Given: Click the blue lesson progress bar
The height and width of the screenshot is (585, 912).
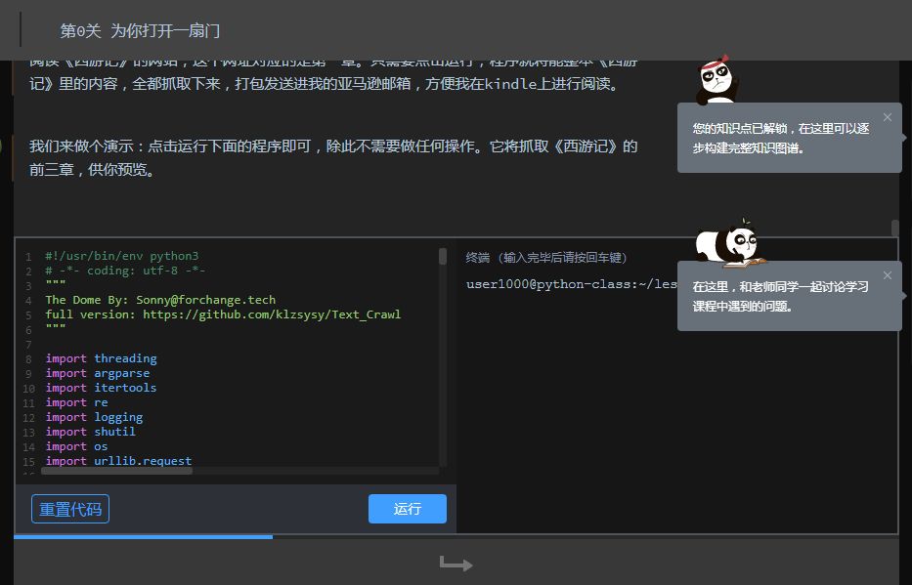Looking at the screenshot, I should click(x=143, y=537).
